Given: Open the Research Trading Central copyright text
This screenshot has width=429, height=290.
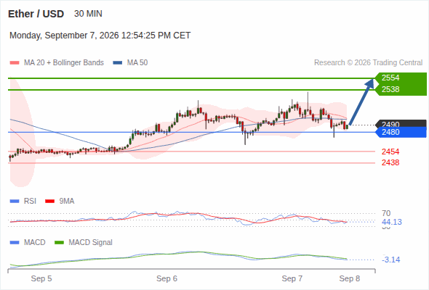Looking at the screenshot, I should pos(368,63).
